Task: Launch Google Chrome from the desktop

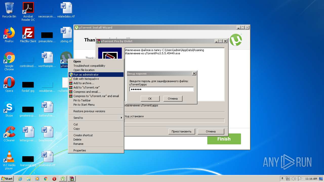Action: (x=9, y=61)
